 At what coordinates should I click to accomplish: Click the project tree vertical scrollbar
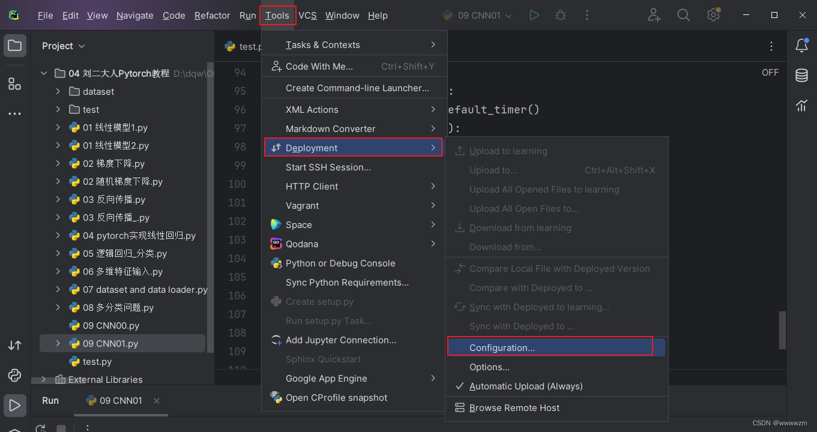(x=210, y=207)
